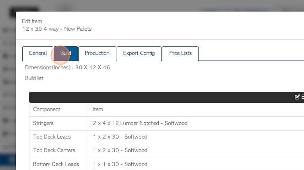Click the Build list label
Image resolution: width=304 pixels, height=170 pixels.
pyautogui.click(x=34, y=78)
